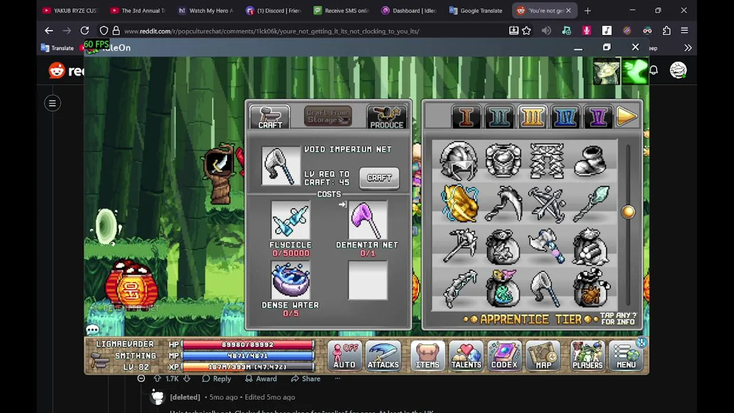Open the browser extensions puzzle icon

[x=666, y=31]
